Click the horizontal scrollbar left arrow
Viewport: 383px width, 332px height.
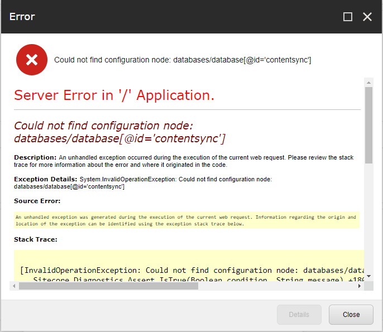[14, 286]
